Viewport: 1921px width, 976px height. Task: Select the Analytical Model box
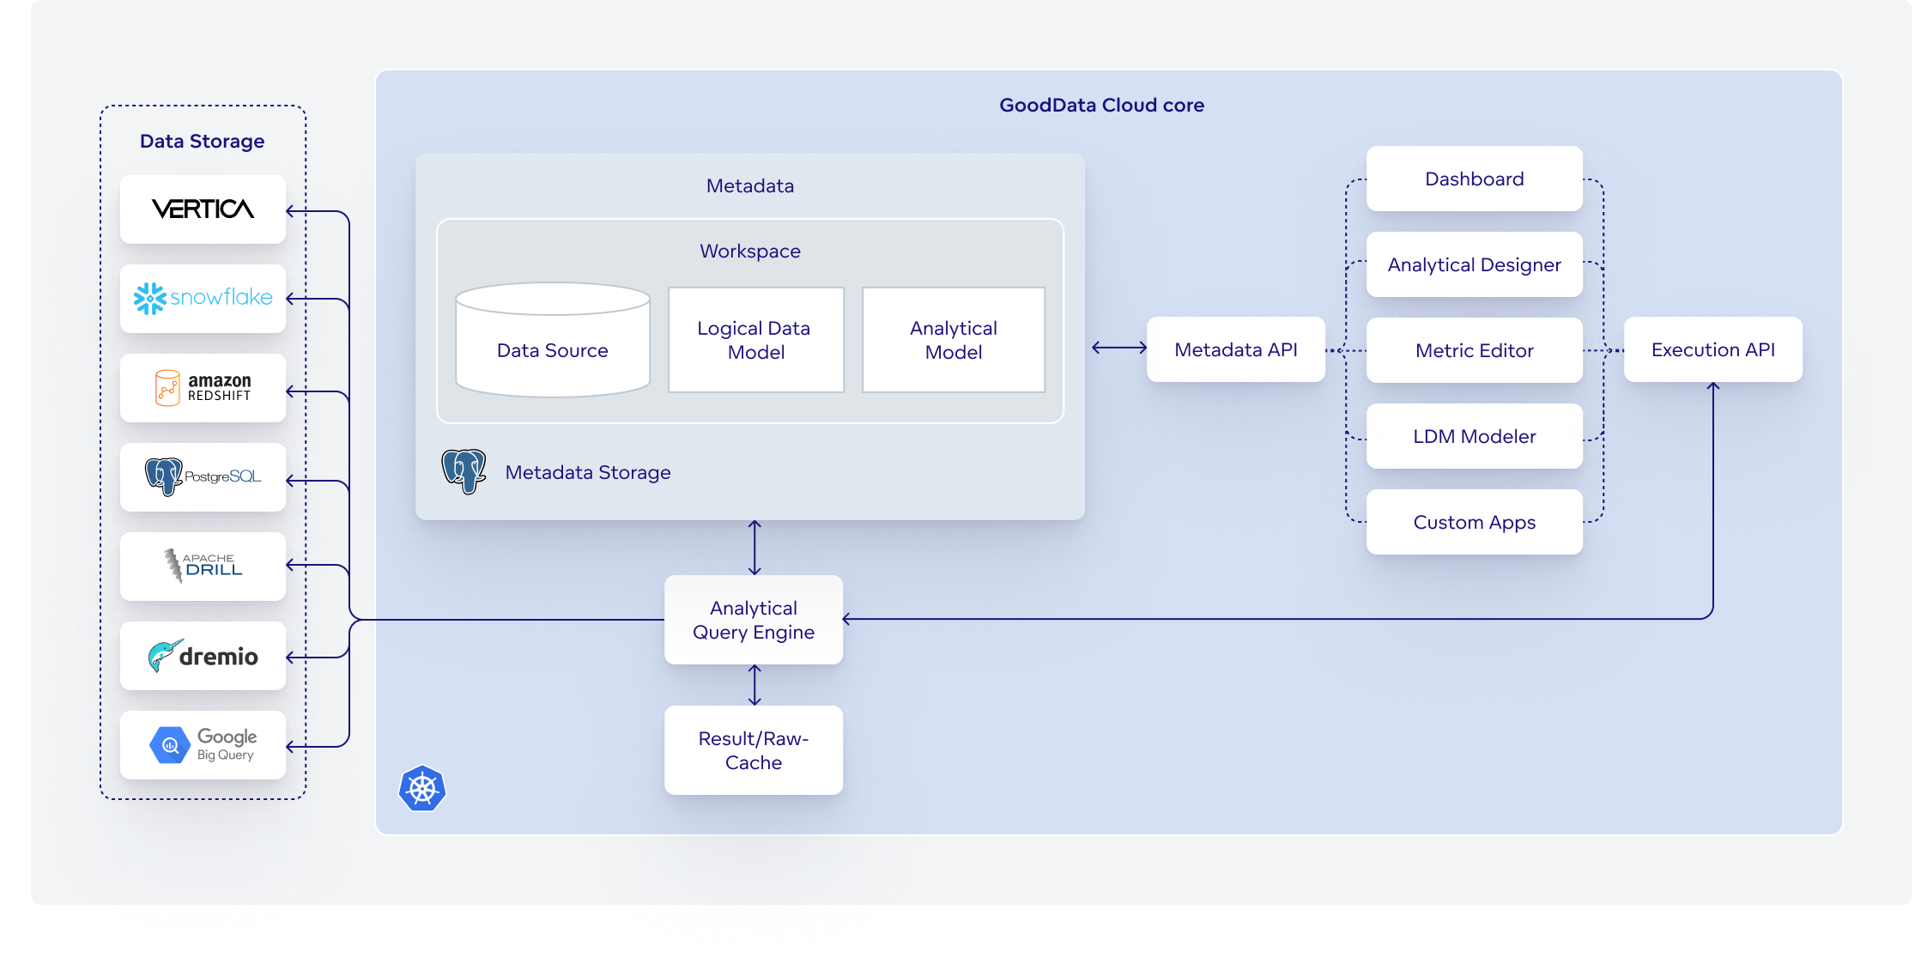click(x=954, y=340)
